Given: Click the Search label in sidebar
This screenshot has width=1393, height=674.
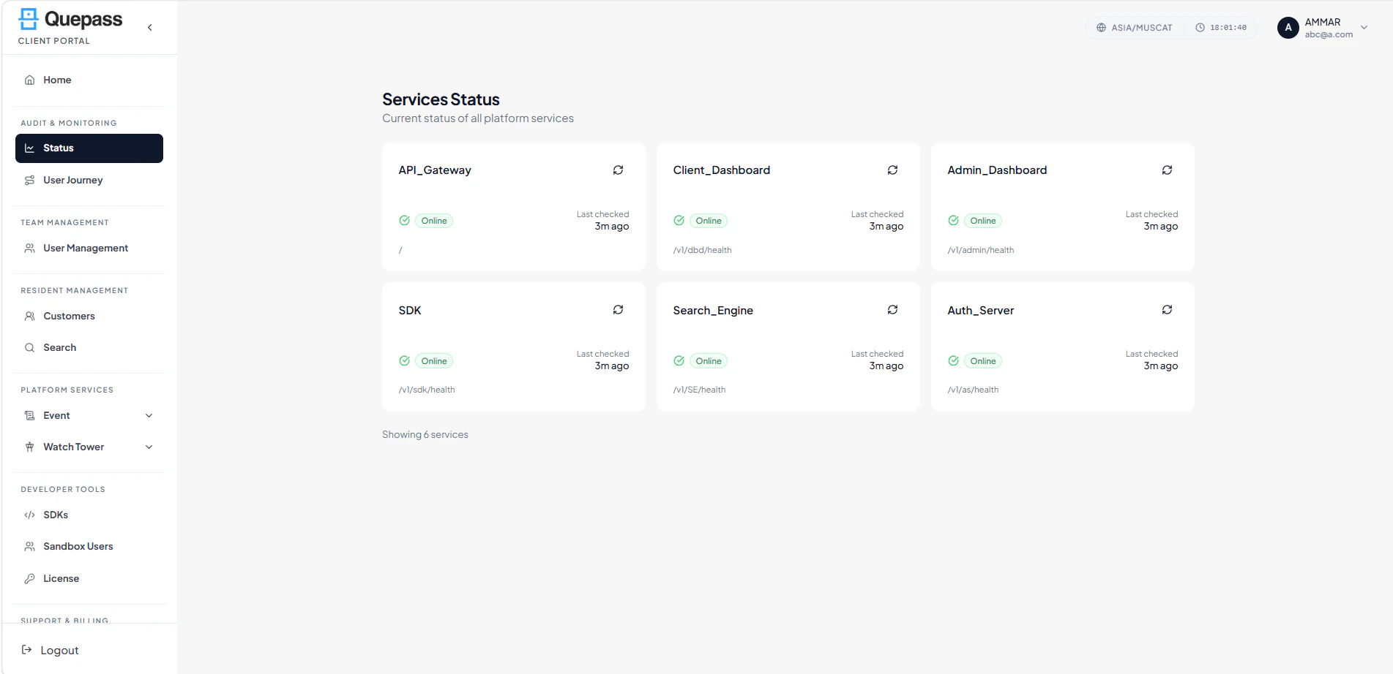Looking at the screenshot, I should (59, 347).
